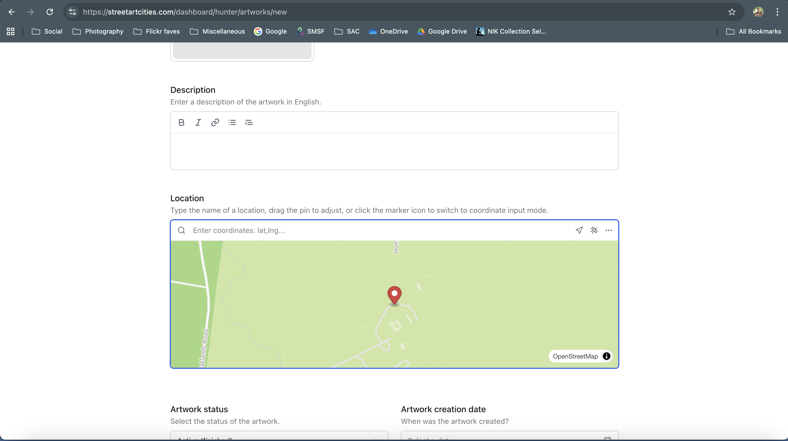Click the Enter coordinates search field

pos(379,230)
